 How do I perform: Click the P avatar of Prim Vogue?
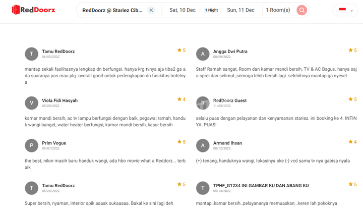(31, 145)
